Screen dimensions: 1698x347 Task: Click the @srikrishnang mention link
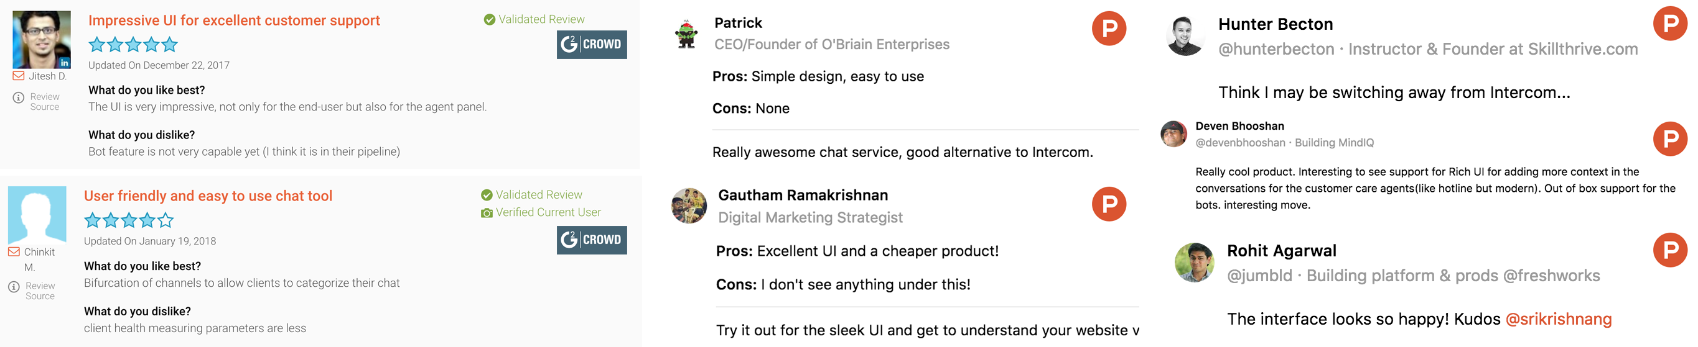pyautogui.click(x=1558, y=320)
